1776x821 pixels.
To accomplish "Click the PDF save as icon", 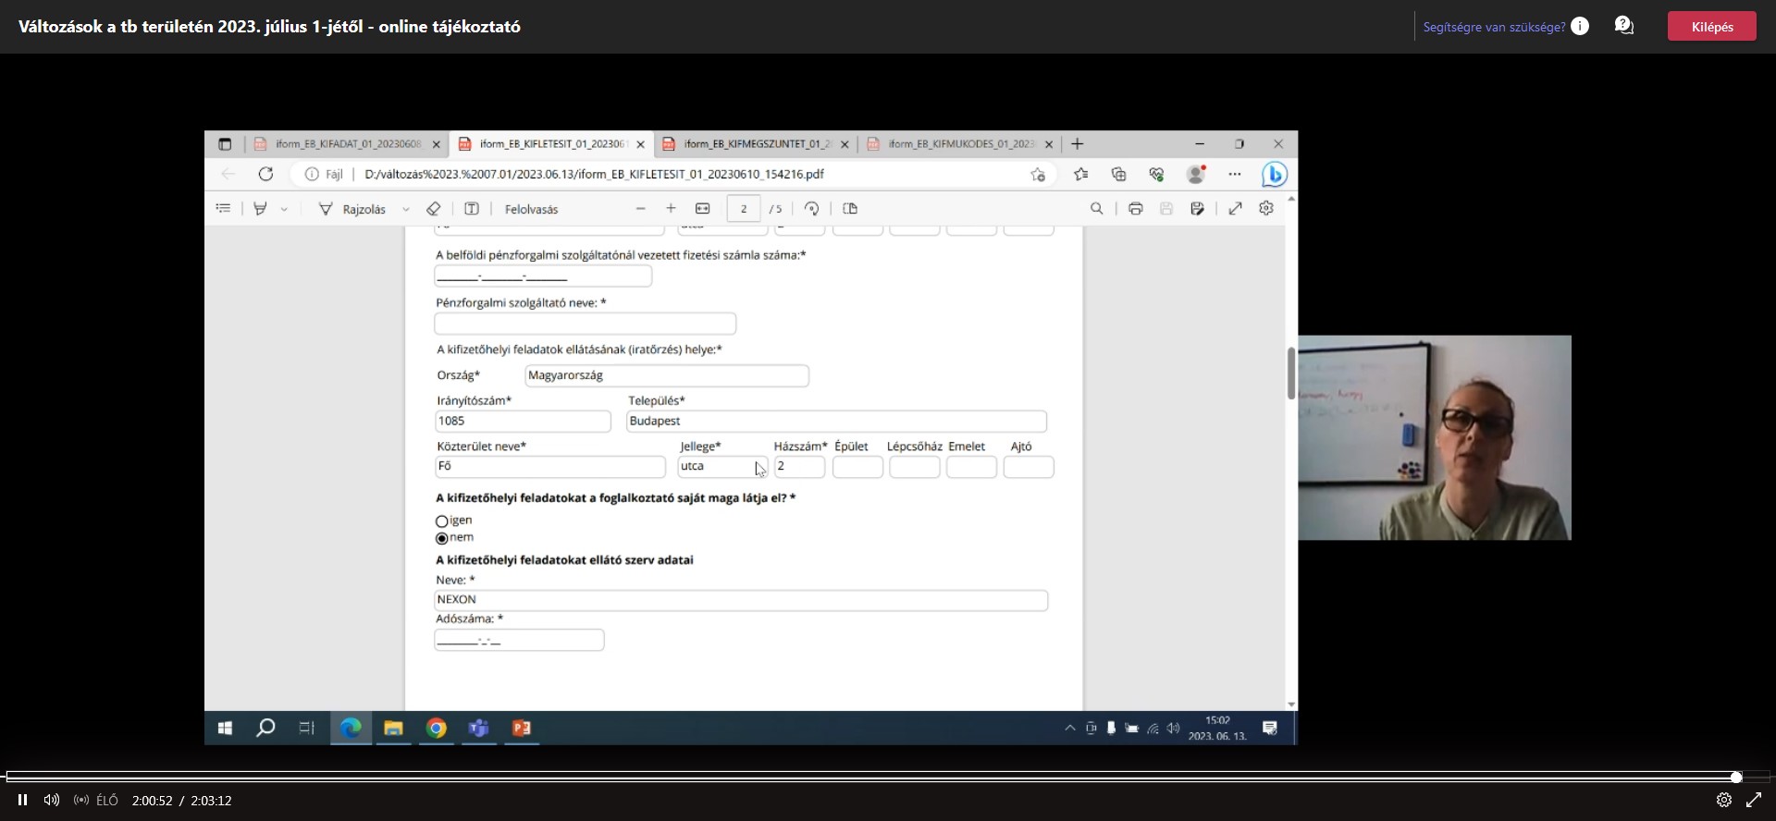I will (1197, 209).
